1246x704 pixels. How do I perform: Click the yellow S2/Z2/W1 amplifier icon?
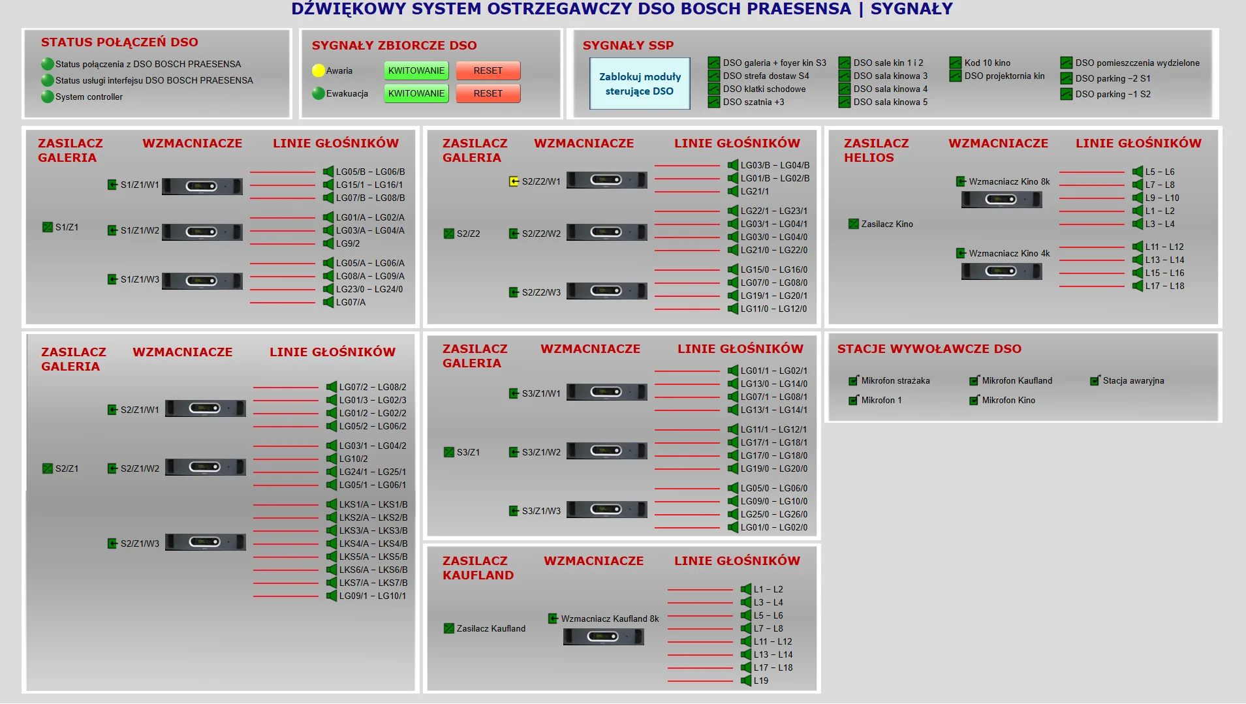point(514,181)
